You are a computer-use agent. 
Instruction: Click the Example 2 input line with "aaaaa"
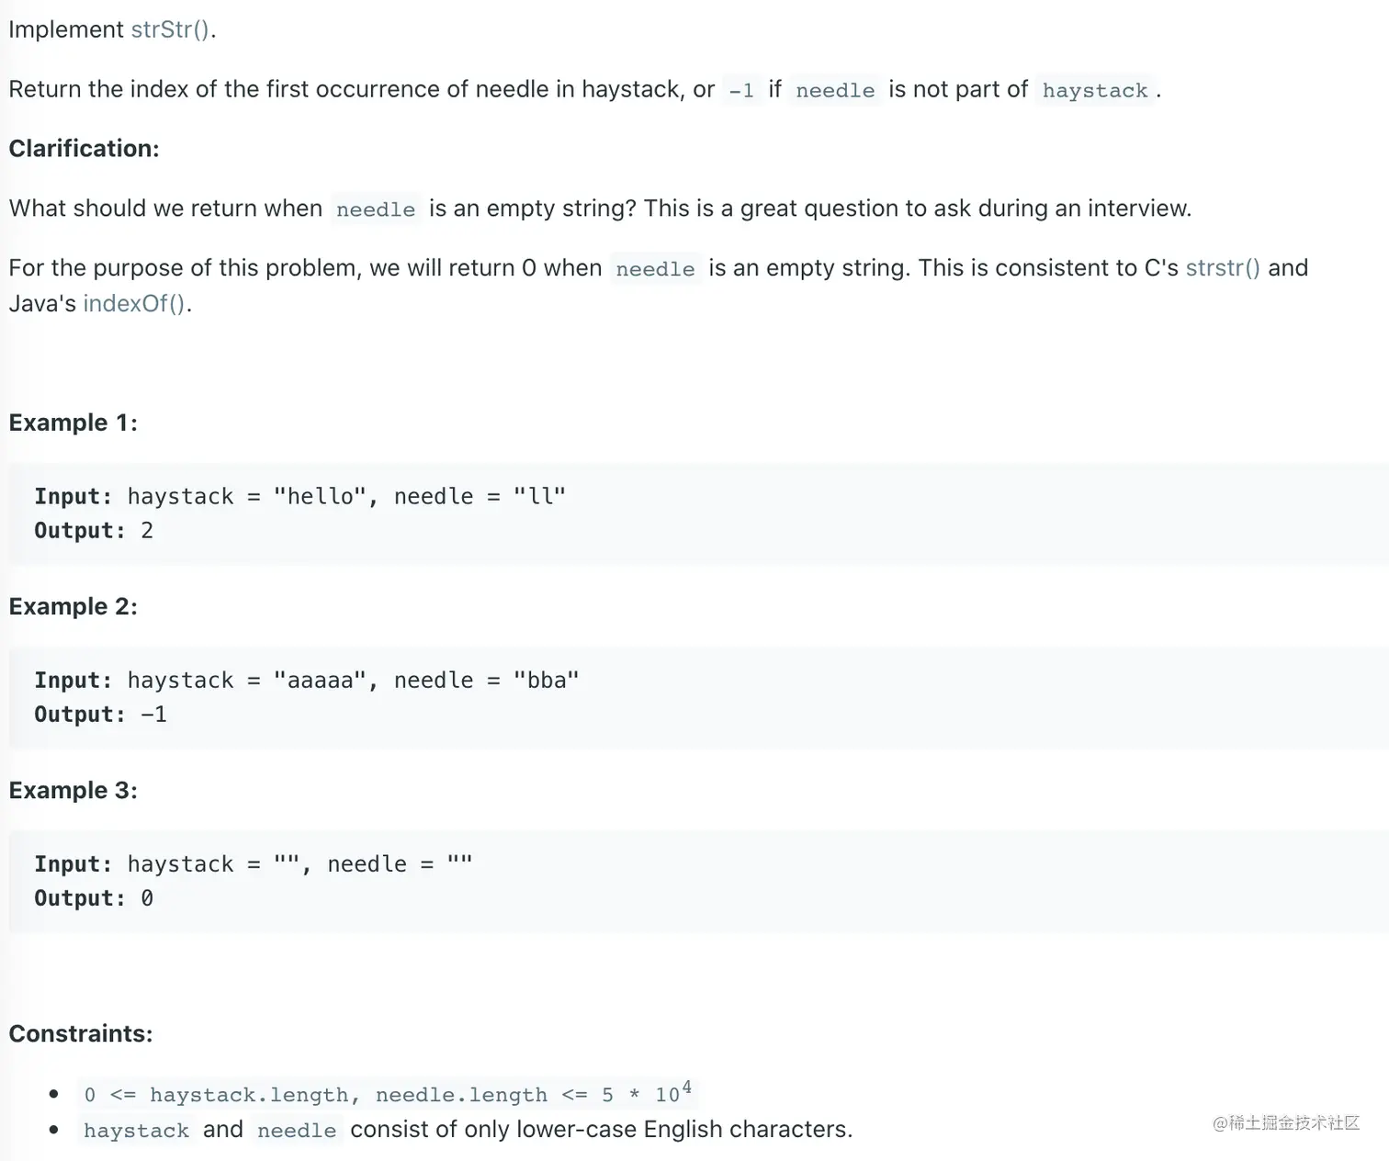[x=306, y=681]
